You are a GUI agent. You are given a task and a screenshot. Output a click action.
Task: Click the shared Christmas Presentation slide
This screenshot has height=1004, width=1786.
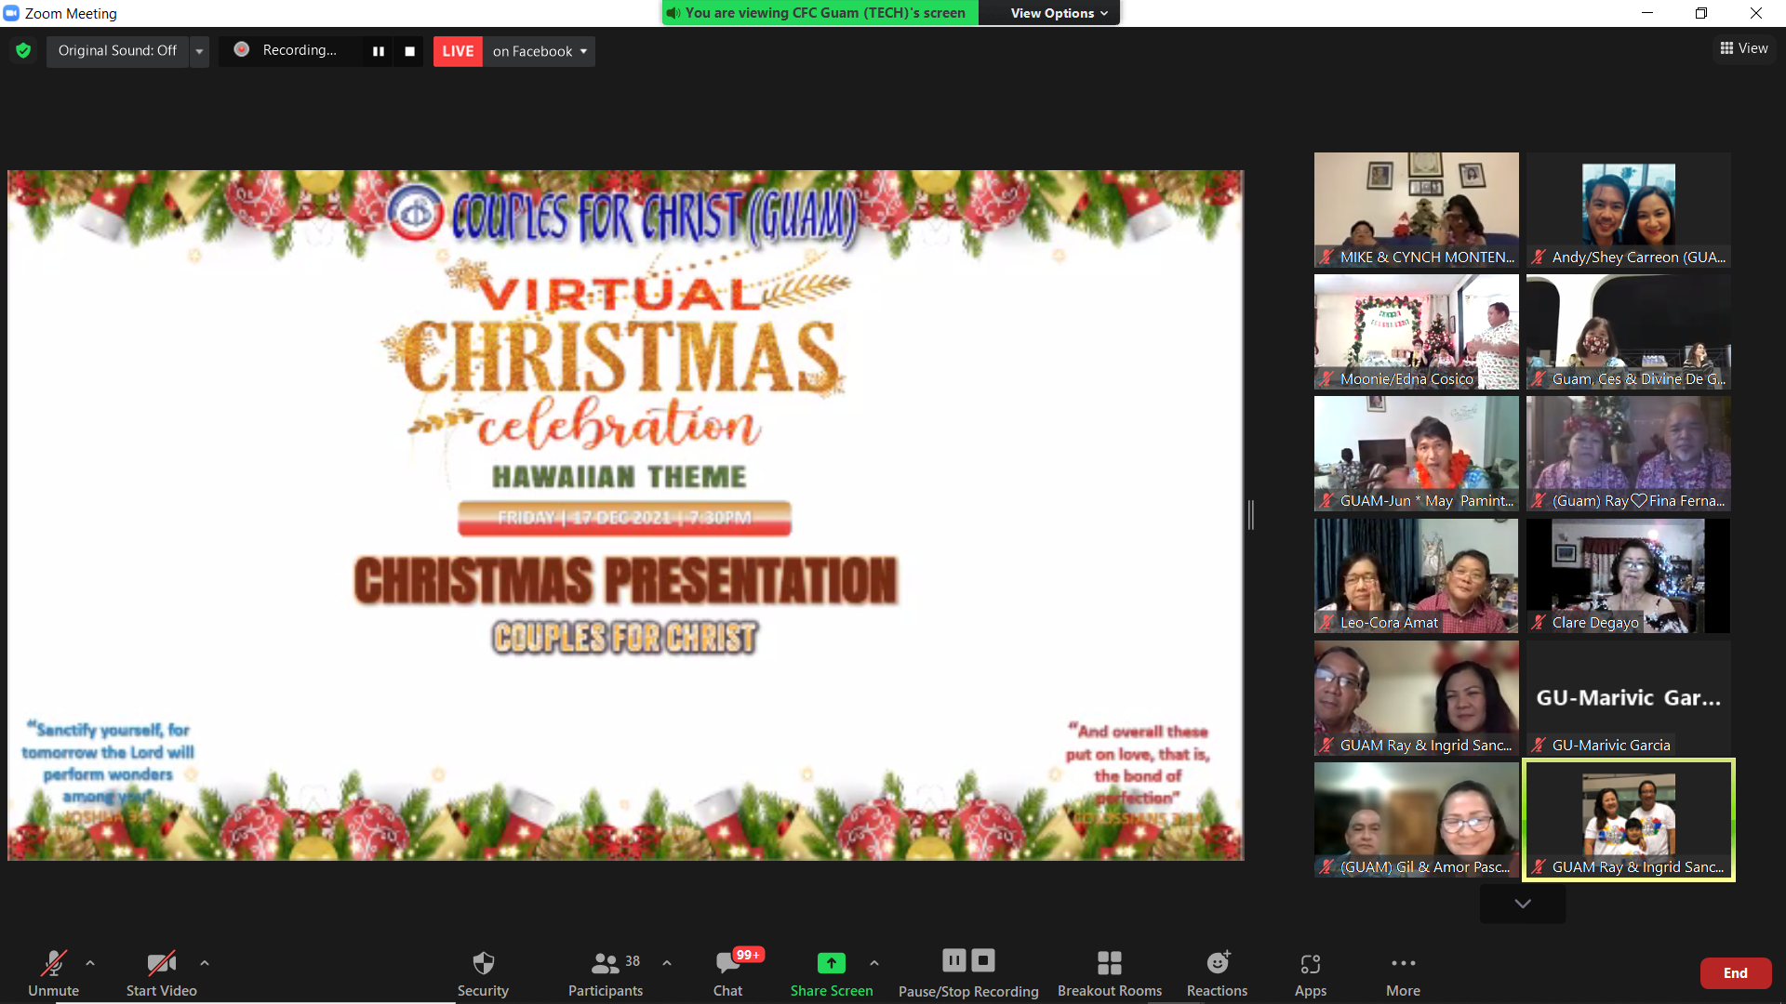(x=625, y=515)
